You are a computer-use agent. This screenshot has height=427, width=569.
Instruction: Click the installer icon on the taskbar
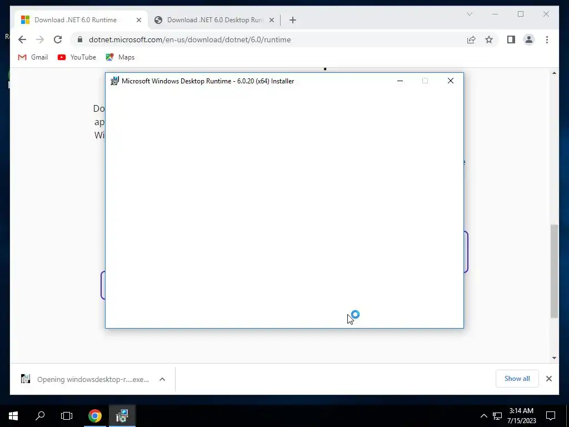122,416
